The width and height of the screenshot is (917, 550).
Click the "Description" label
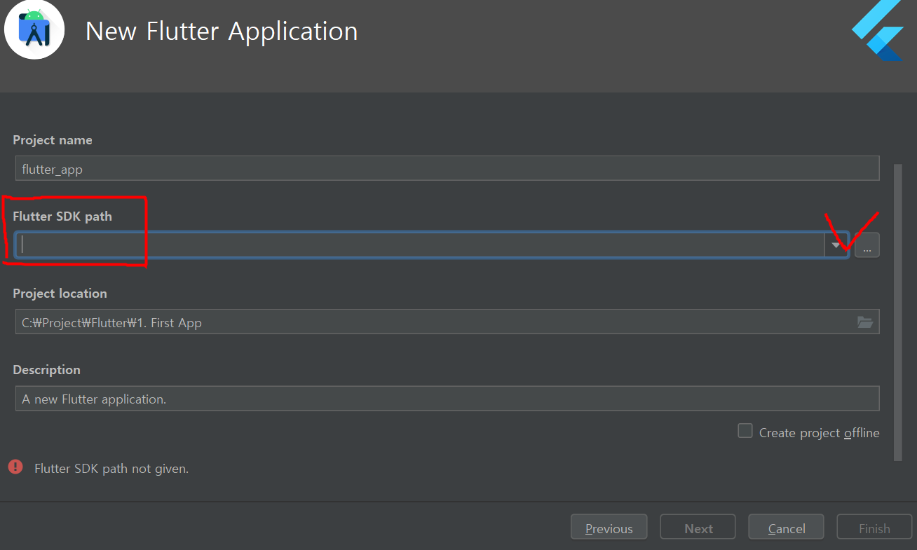tap(46, 370)
